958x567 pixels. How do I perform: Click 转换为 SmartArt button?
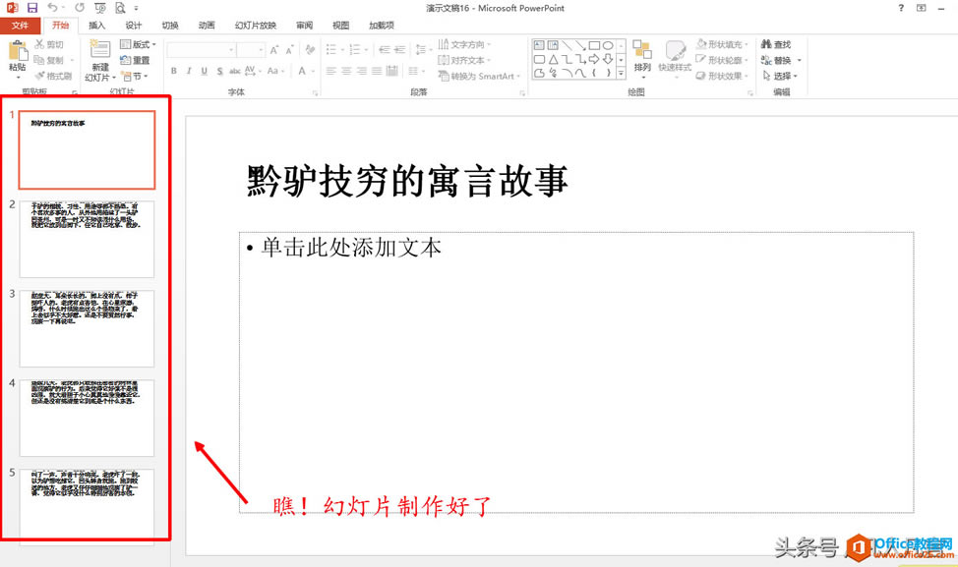click(479, 77)
